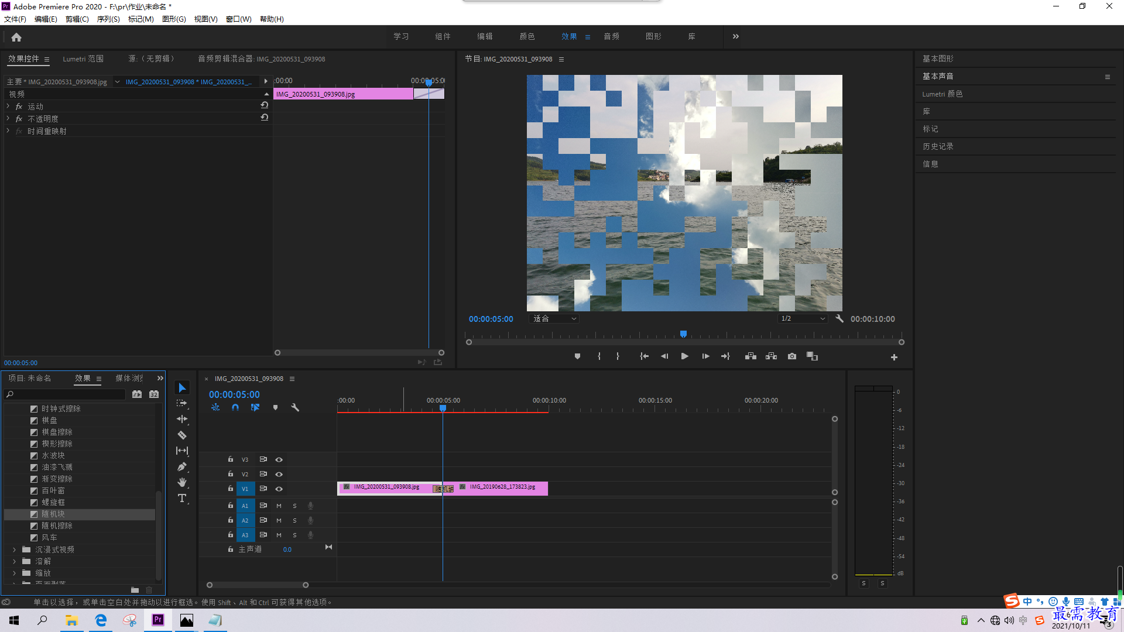
Task: Open the Lumetri 颜色 panel
Action: 943,94
